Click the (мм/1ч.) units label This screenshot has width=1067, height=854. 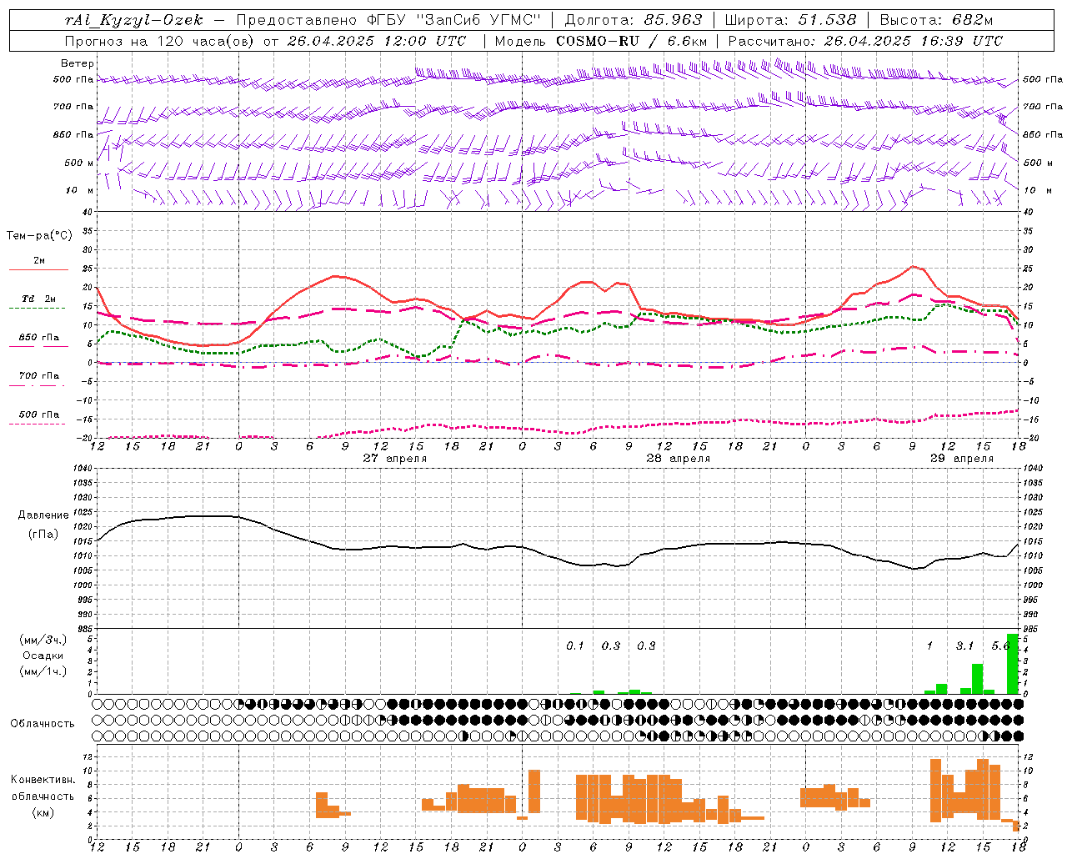click(43, 671)
